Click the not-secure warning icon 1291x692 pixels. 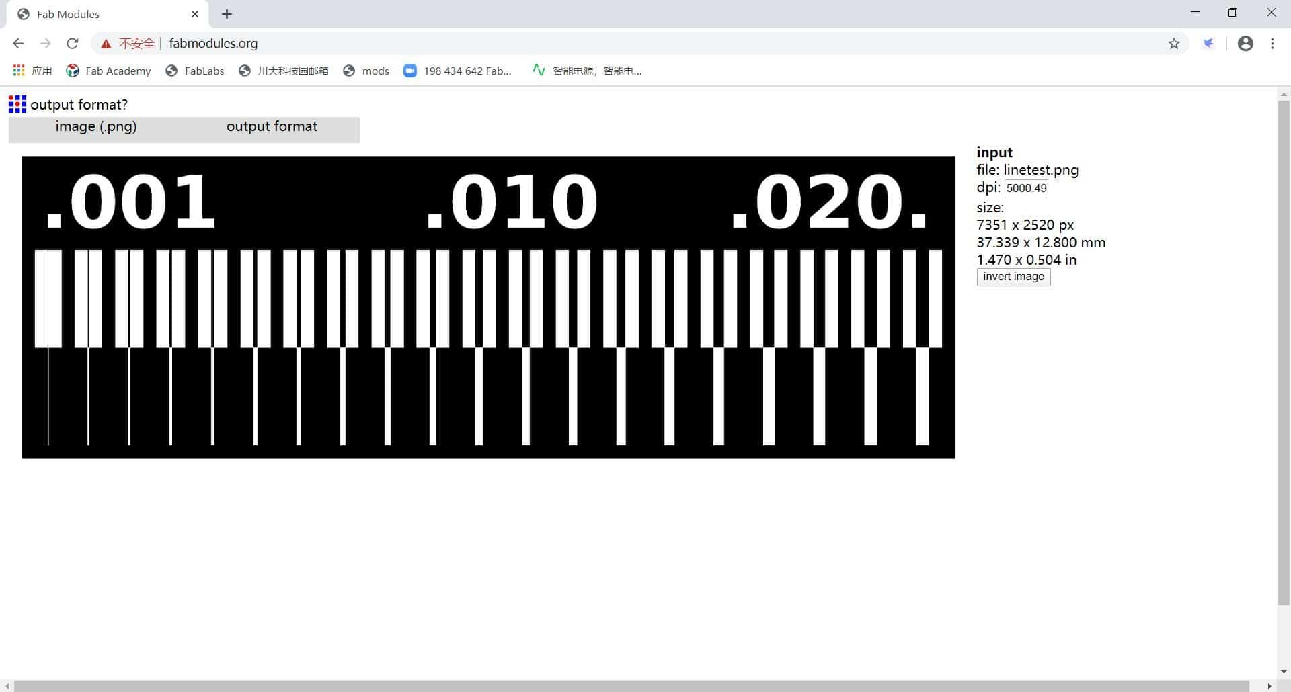point(106,44)
